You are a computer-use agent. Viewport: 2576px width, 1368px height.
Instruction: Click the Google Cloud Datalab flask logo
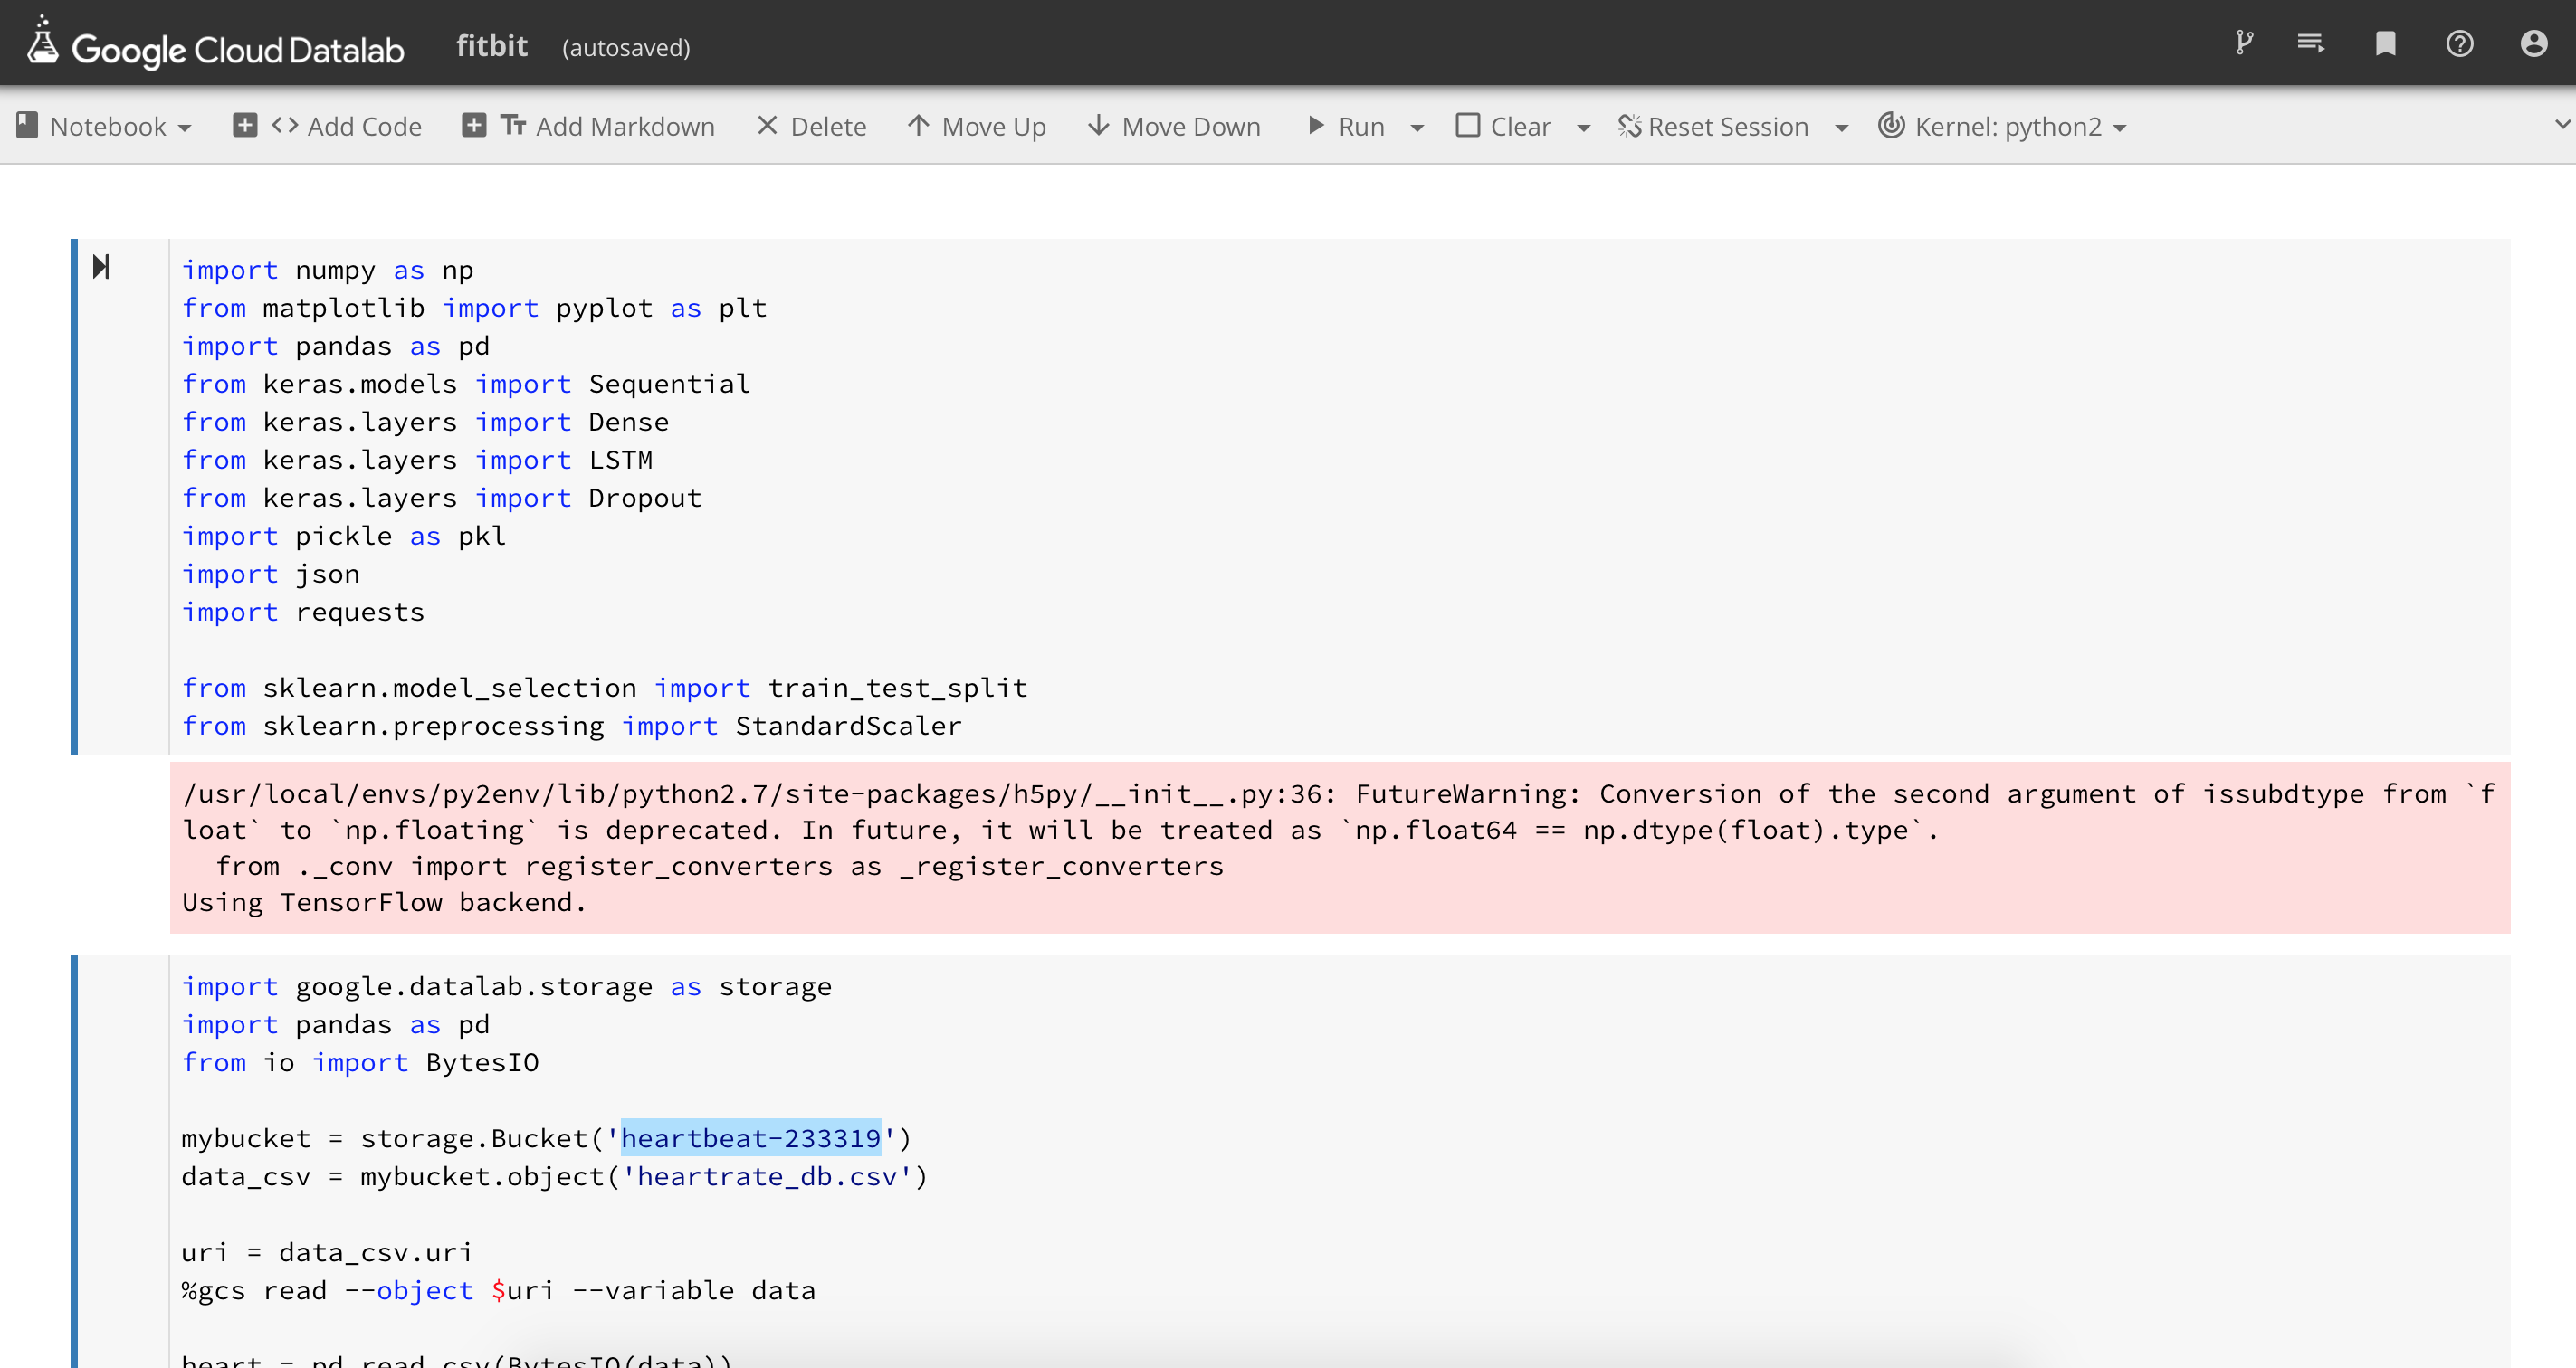pos(42,42)
